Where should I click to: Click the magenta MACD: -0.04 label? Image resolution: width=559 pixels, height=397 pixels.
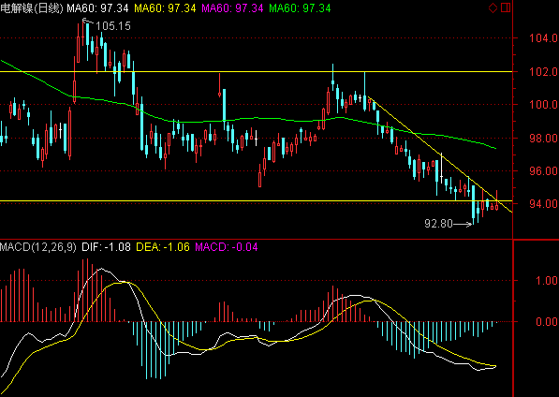pos(227,247)
